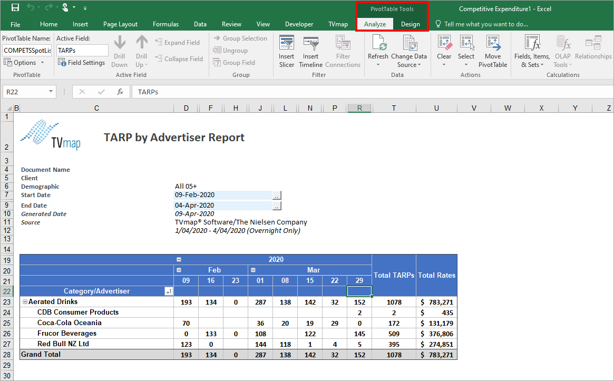Image resolution: width=614 pixels, height=381 pixels.
Task: Open the Options dropdown arrow
Action: 42,63
